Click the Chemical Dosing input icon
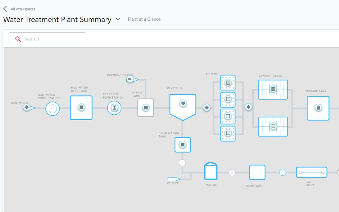This screenshot has width=339, height=212. 130,79
